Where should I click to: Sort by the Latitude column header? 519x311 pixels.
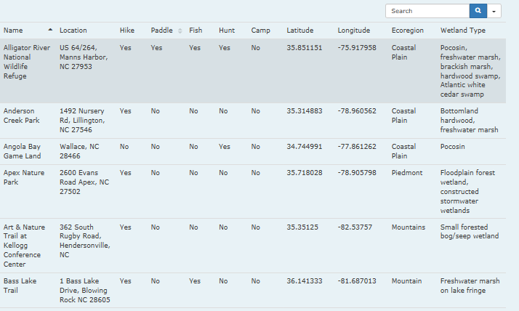300,31
